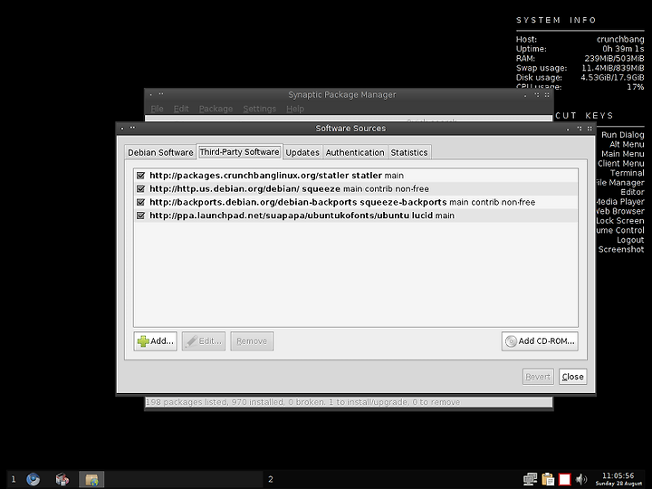
Task: Uncheck the http.us.debian.org squeeze source
Action: [140, 188]
